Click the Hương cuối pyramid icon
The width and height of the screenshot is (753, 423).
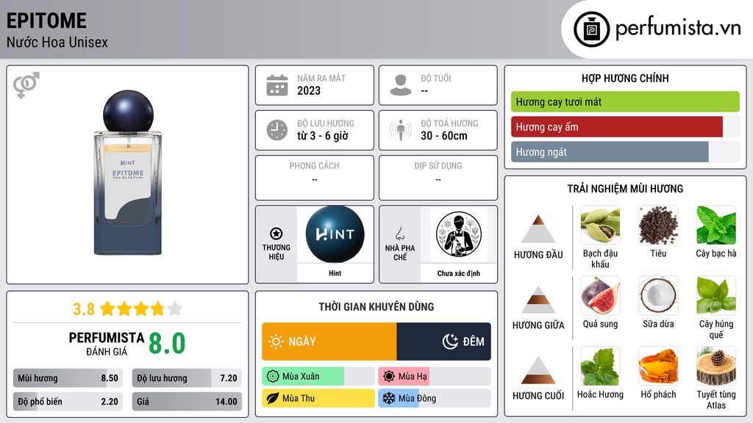[x=538, y=370]
